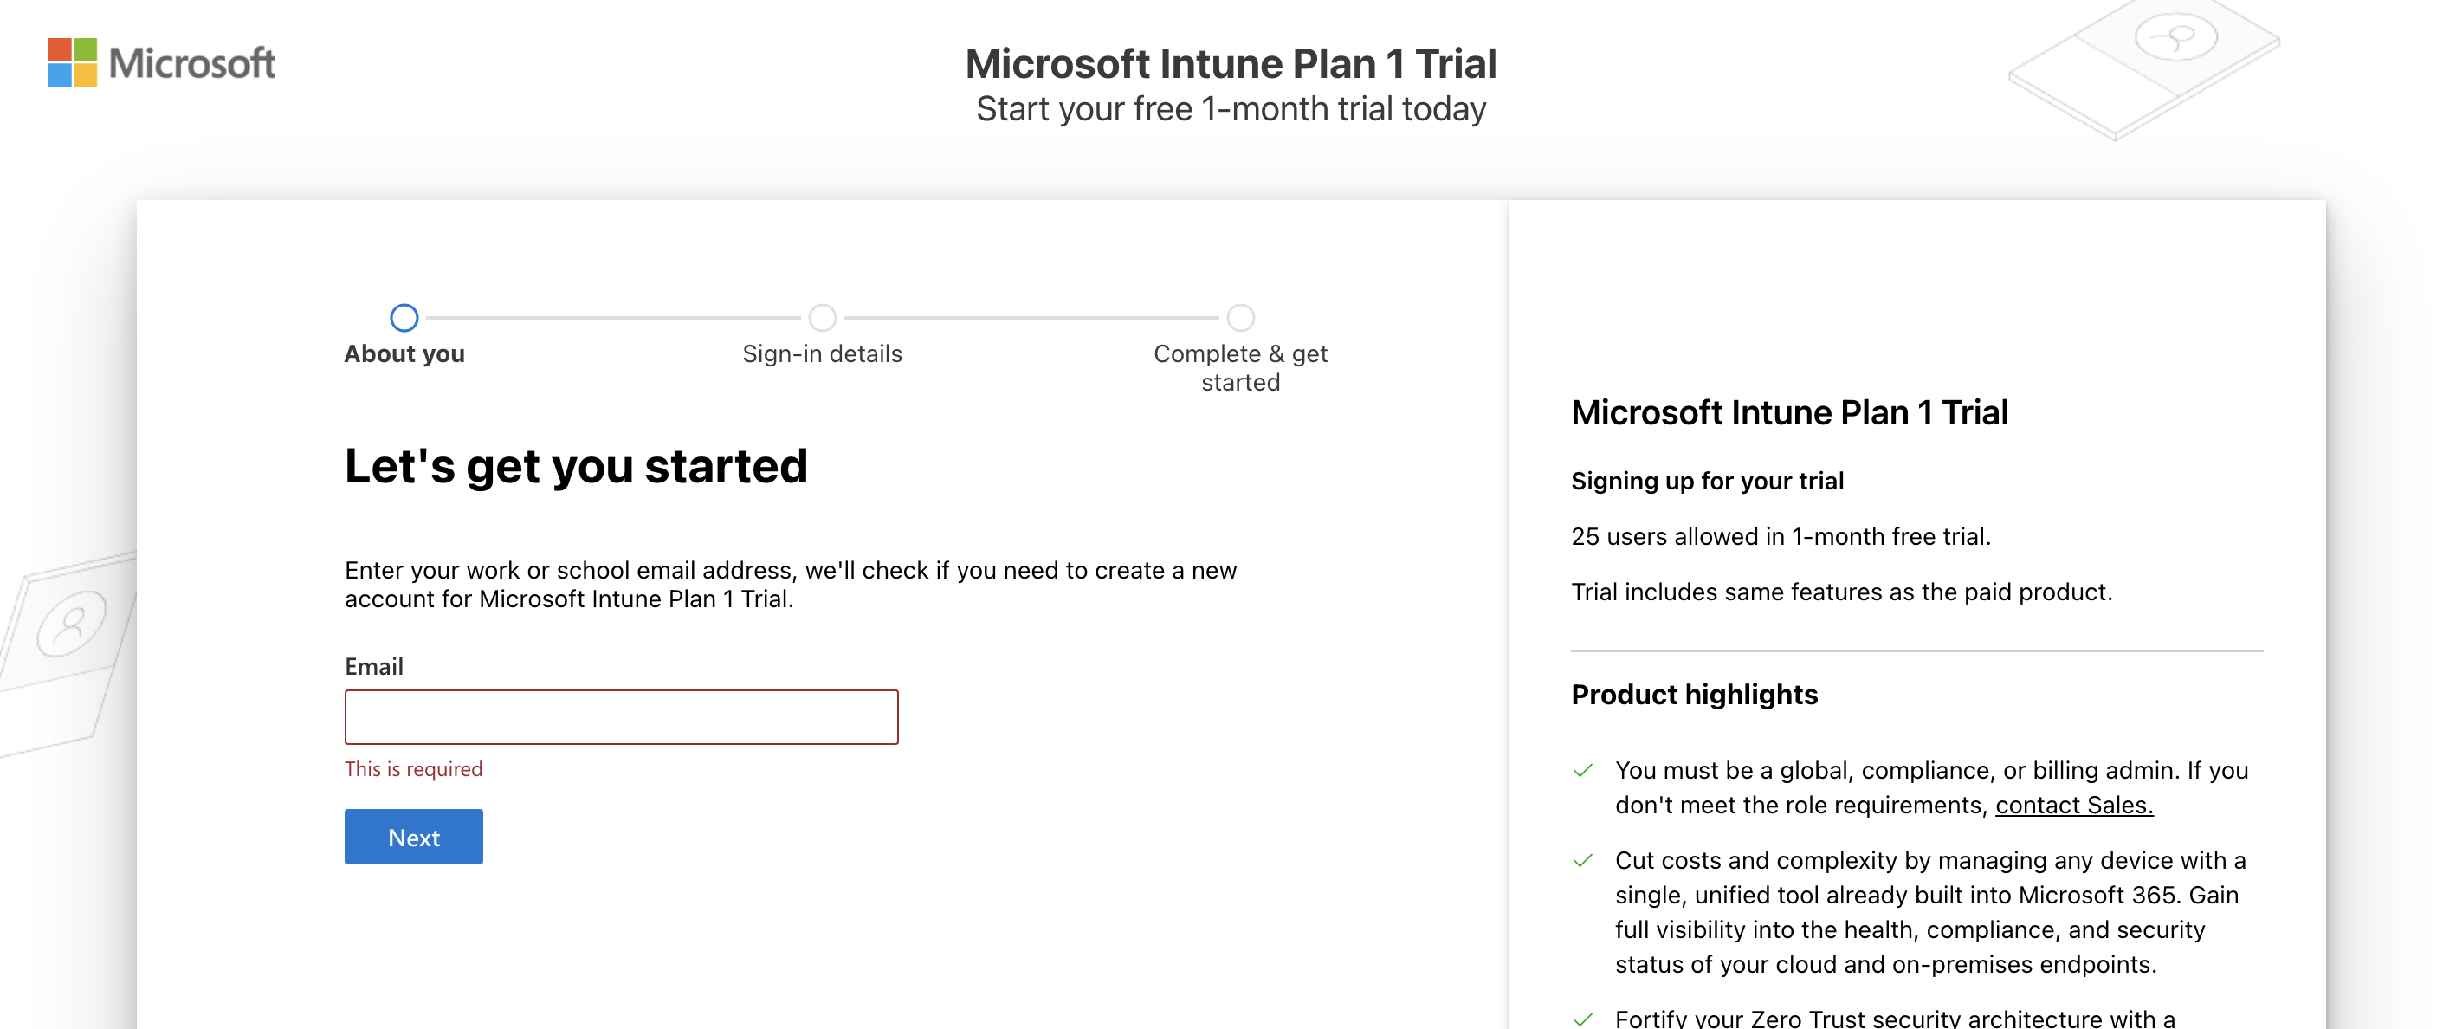The height and width of the screenshot is (1029, 2456).
Task: Click the progress bar between steps
Action: click(613, 318)
